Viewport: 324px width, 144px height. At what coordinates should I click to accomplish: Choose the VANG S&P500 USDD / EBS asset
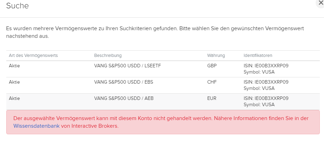coord(124,82)
